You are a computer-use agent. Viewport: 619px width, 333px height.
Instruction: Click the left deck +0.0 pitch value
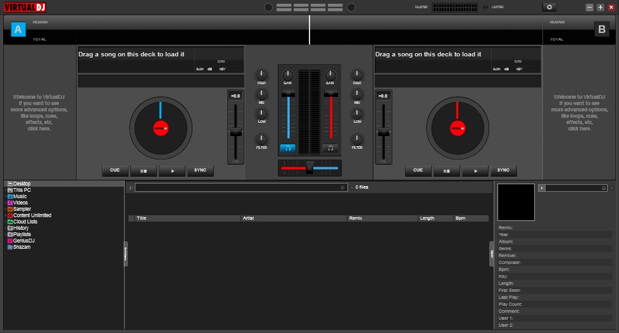coord(235,96)
